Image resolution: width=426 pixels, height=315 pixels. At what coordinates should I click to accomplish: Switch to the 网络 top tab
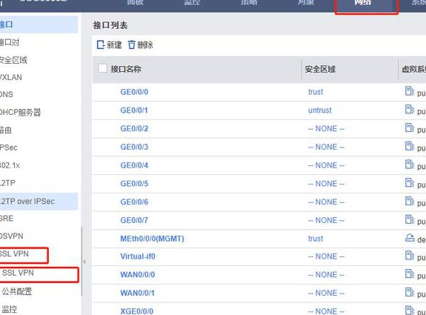pyautogui.click(x=363, y=3)
